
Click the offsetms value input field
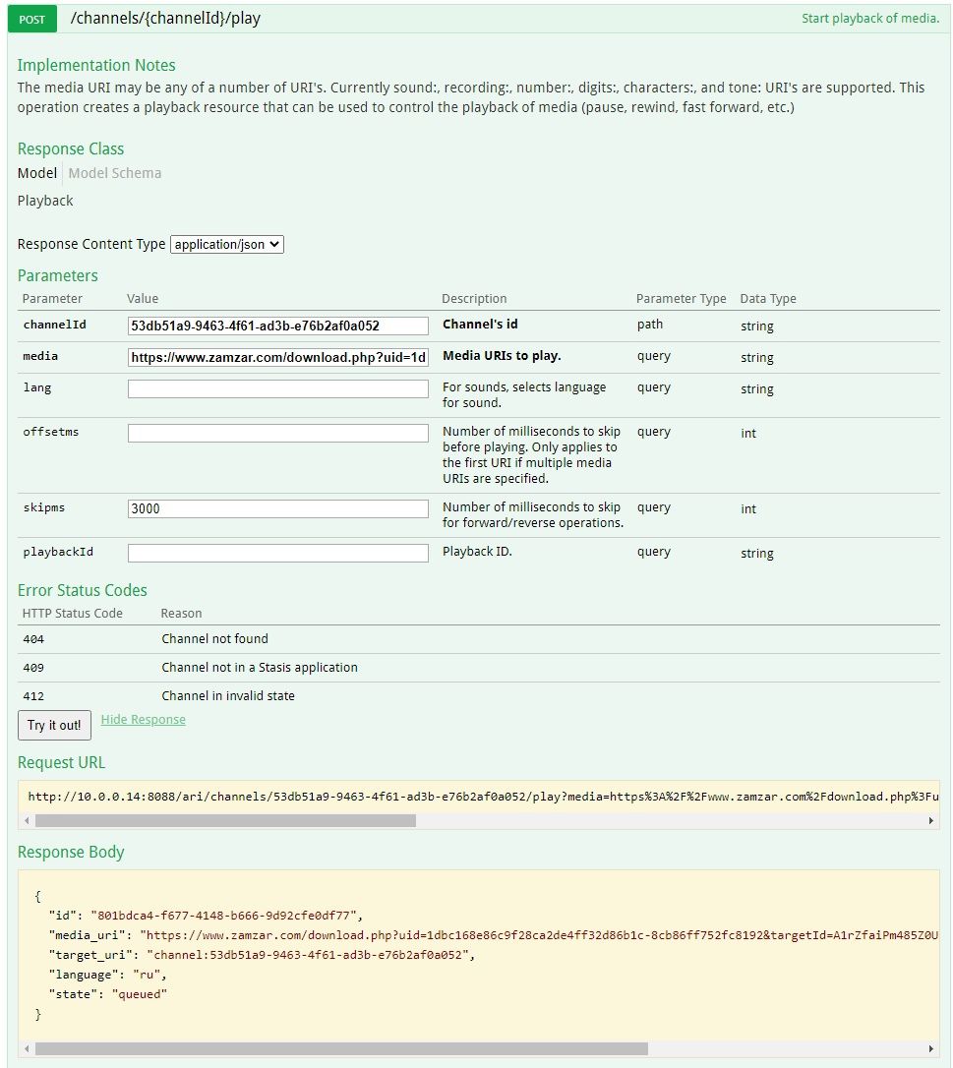point(278,433)
